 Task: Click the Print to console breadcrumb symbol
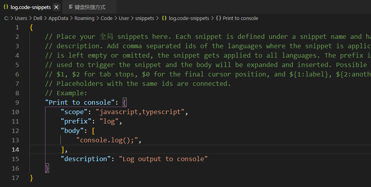[x=240, y=18]
